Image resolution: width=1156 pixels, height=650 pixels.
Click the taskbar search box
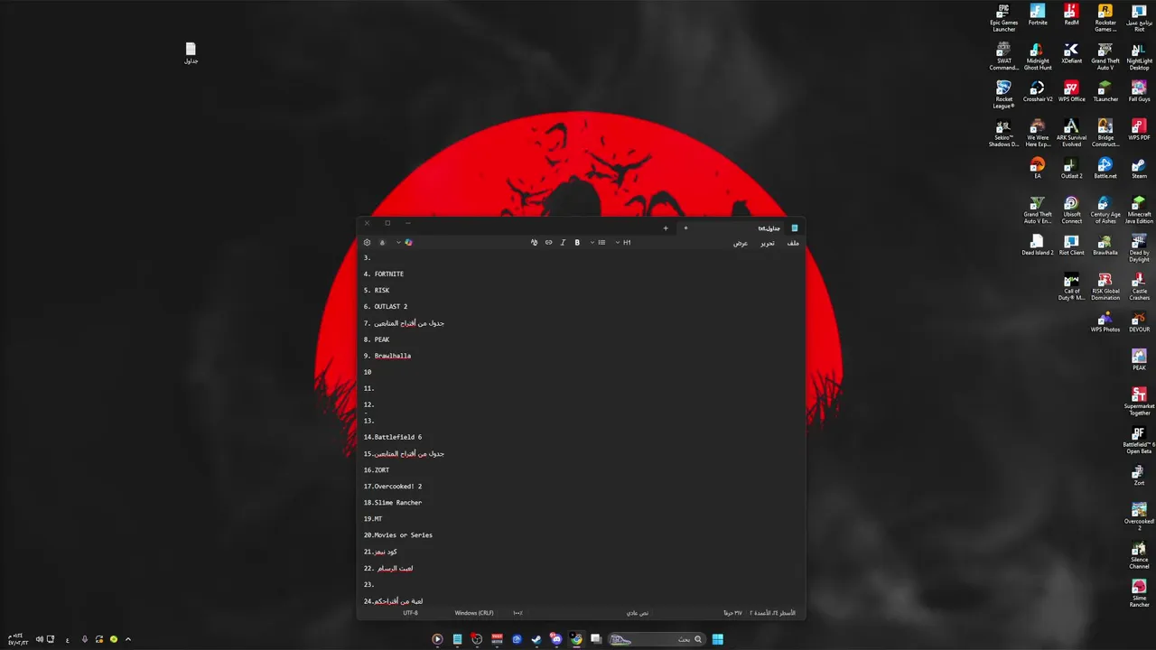coord(656,639)
